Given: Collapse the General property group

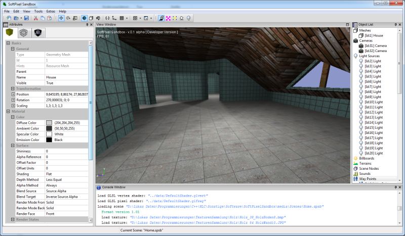Looking at the screenshot, I should tap(13, 49).
